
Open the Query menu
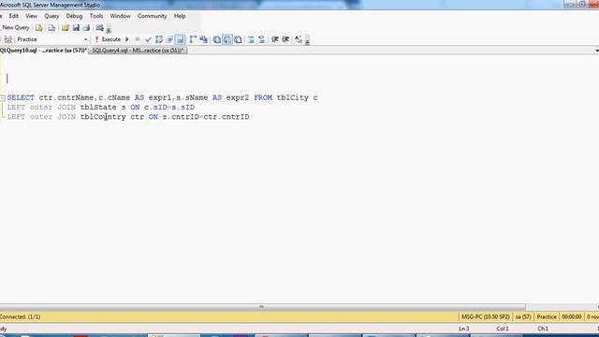[51, 16]
